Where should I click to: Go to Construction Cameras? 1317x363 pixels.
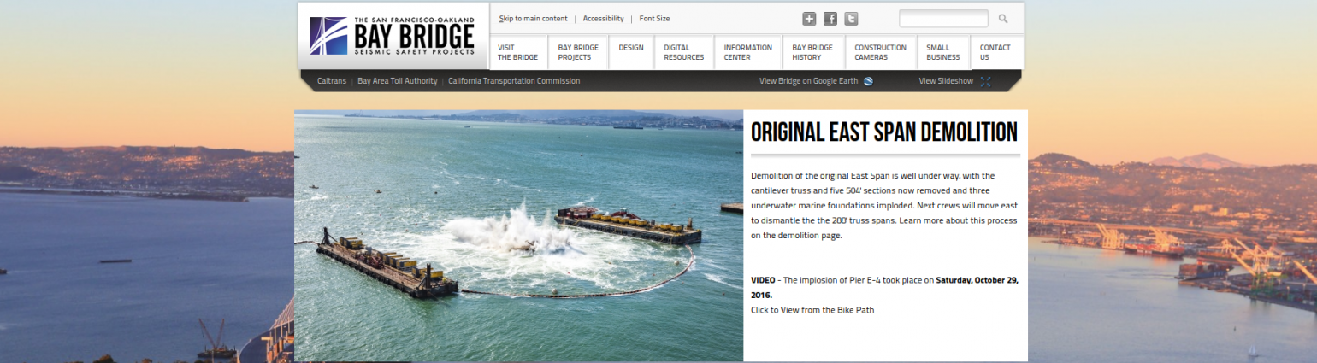point(880,53)
